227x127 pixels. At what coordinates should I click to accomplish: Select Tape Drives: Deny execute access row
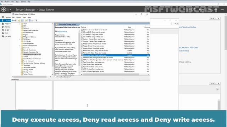[115, 62]
